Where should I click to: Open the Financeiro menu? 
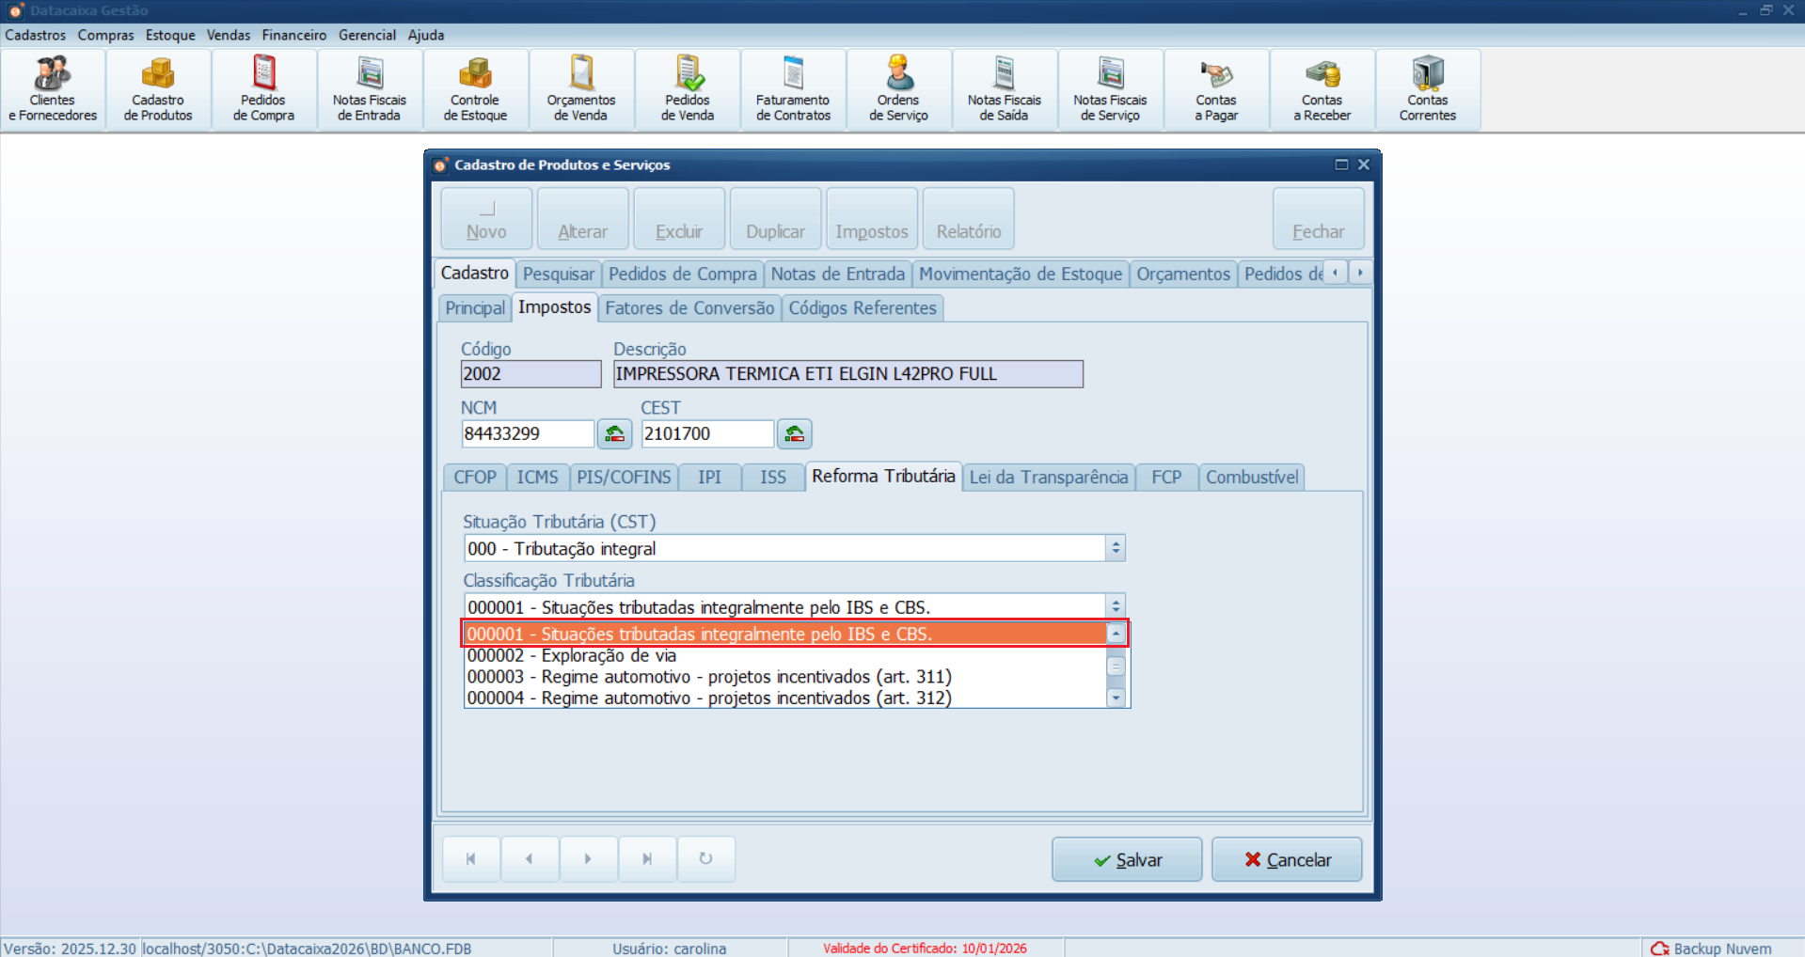click(x=294, y=35)
